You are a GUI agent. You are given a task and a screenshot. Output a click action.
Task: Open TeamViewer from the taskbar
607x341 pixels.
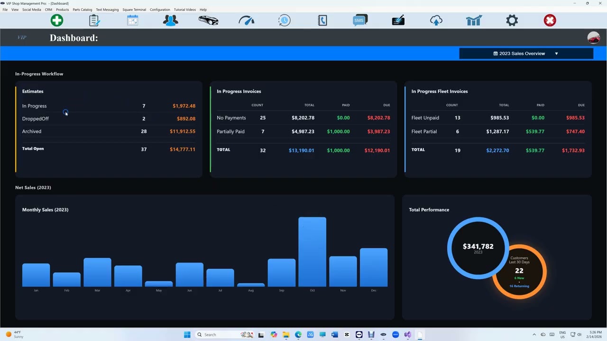click(x=359, y=335)
